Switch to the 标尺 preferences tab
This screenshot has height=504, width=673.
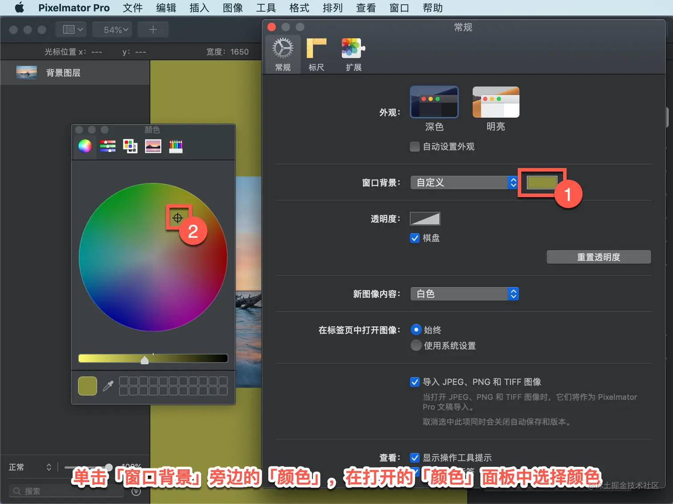point(316,55)
